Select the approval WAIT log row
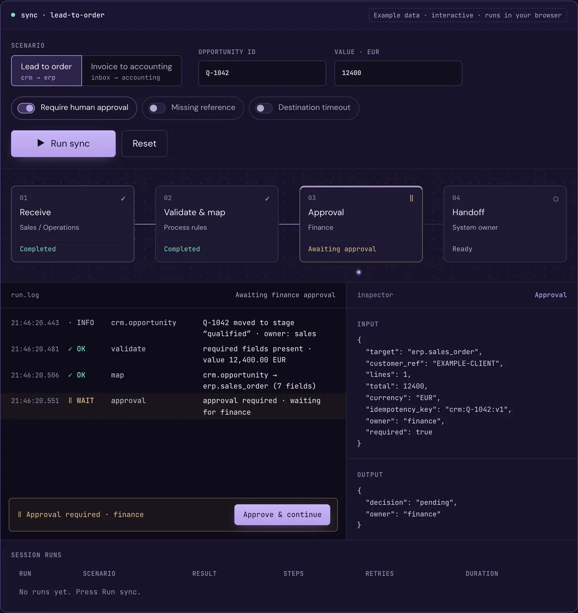The width and height of the screenshot is (578, 613). tap(173, 406)
